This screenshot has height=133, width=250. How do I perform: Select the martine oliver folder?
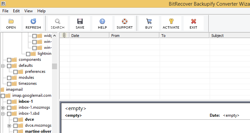[38, 131]
